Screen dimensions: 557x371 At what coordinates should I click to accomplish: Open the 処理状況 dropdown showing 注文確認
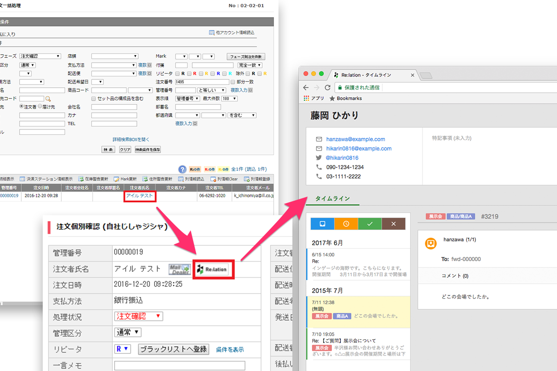coord(139,316)
